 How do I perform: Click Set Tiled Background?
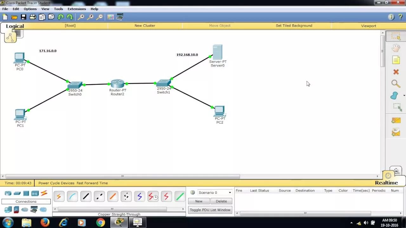point(294,26)
